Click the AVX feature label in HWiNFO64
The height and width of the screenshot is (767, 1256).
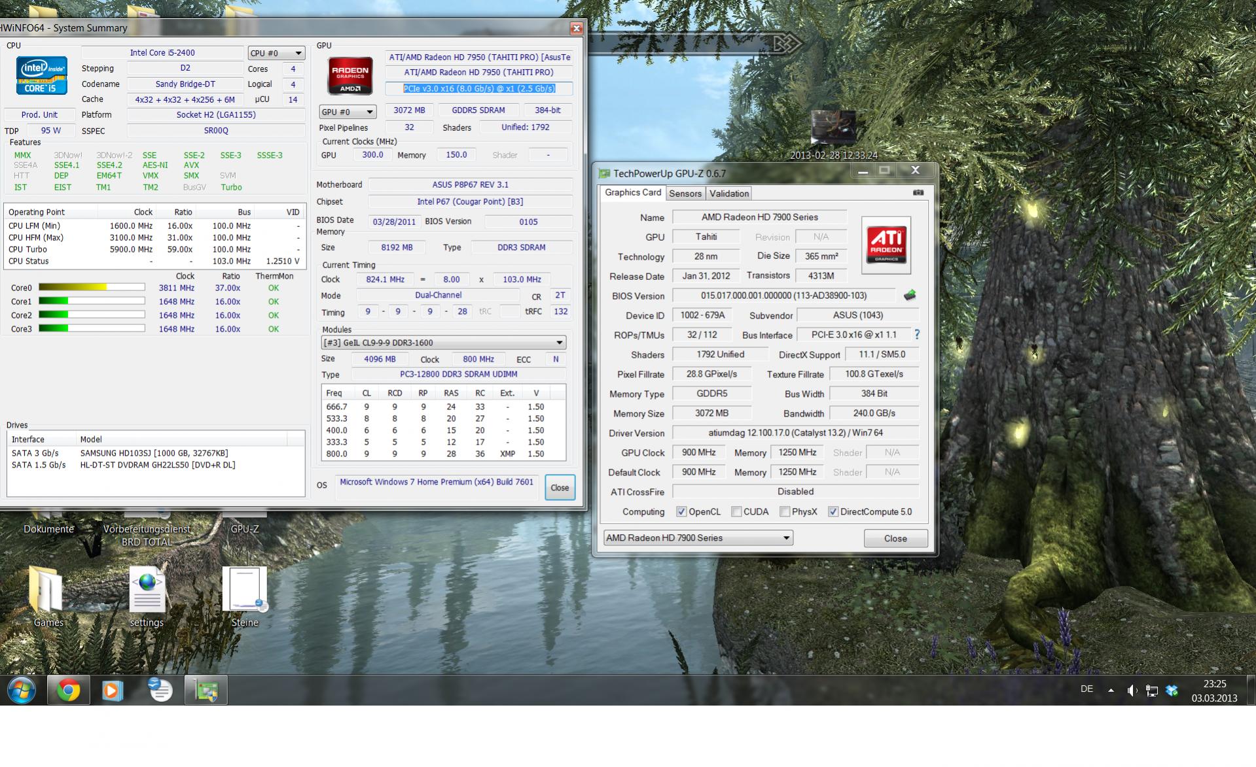191,165
